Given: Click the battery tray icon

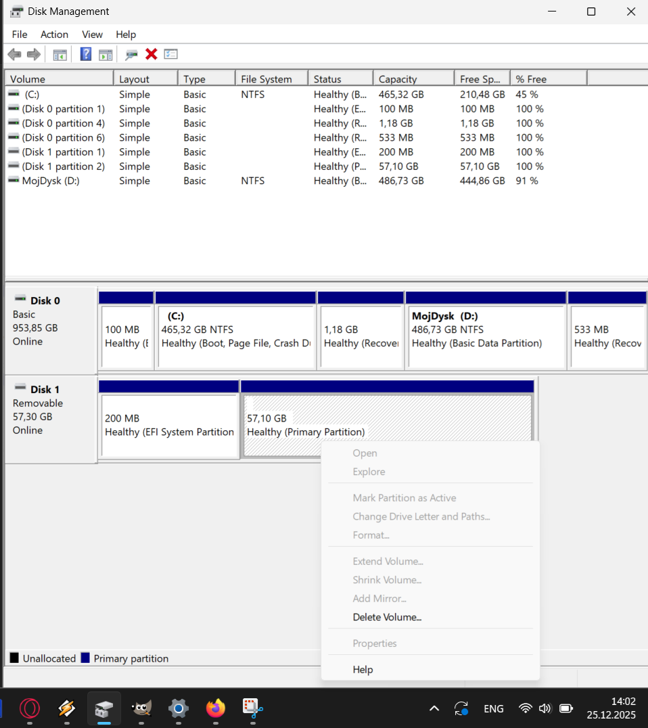Looking at the screenshot, I should pyautogui.click(x=566, y=708).
